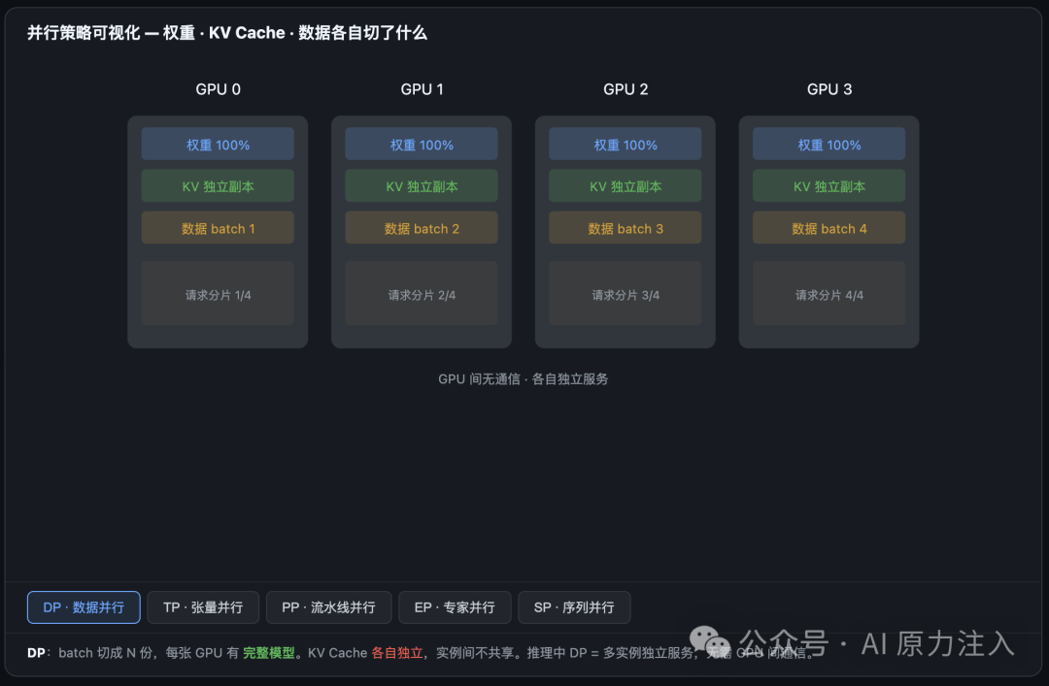Click 权重 100% block under GPU 2
1049x686 pixels.
pos(626,144)
